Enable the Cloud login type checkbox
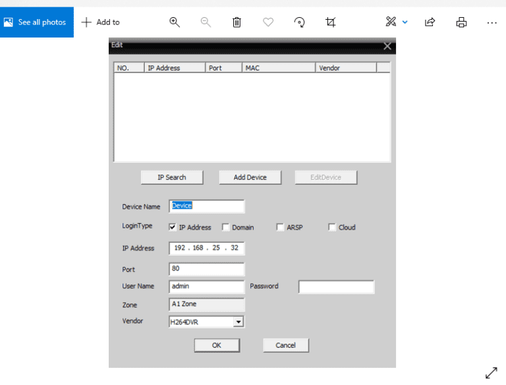The width and height of the screenshot is (506, 385). click(x=332, y=227)
